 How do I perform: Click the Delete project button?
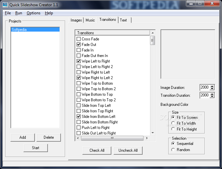pyautogui.click(x=49, y=137)
